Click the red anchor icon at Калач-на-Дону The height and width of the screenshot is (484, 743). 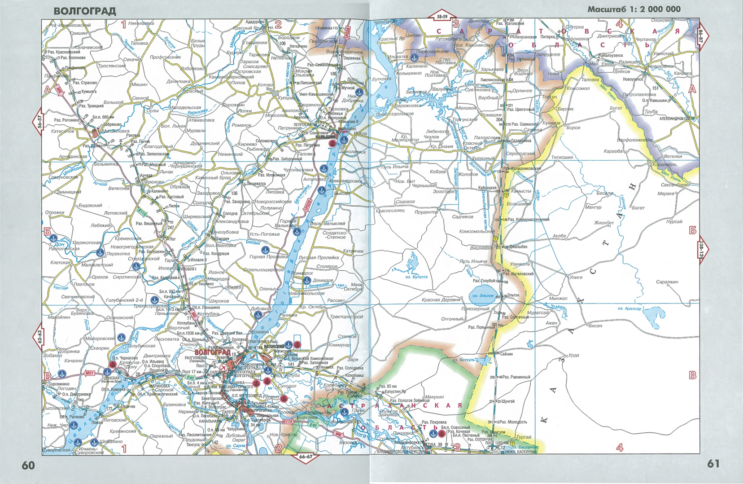point(113,365)
